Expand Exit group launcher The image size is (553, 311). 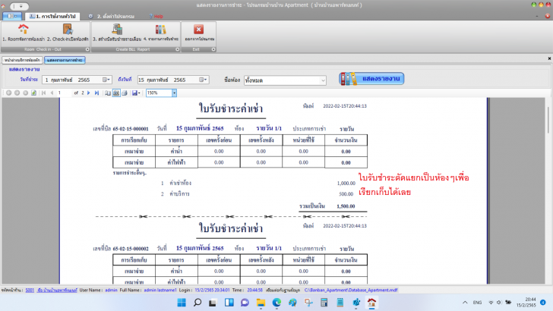click(213, 49)
